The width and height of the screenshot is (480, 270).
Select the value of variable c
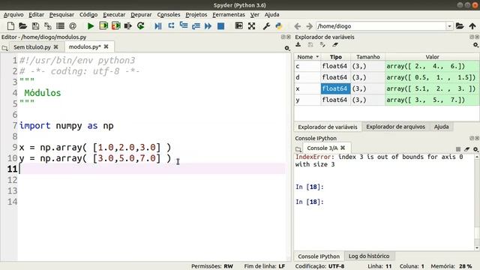point(432,66)
